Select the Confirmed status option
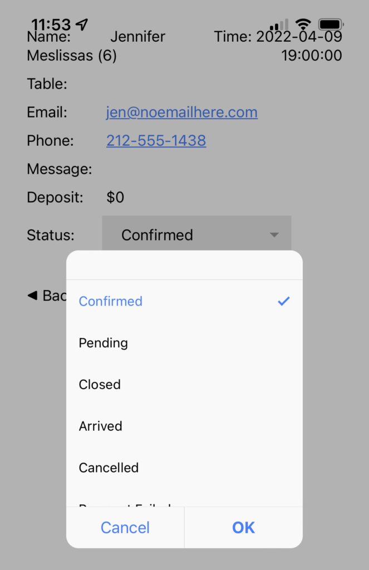 tap(184, 301)
